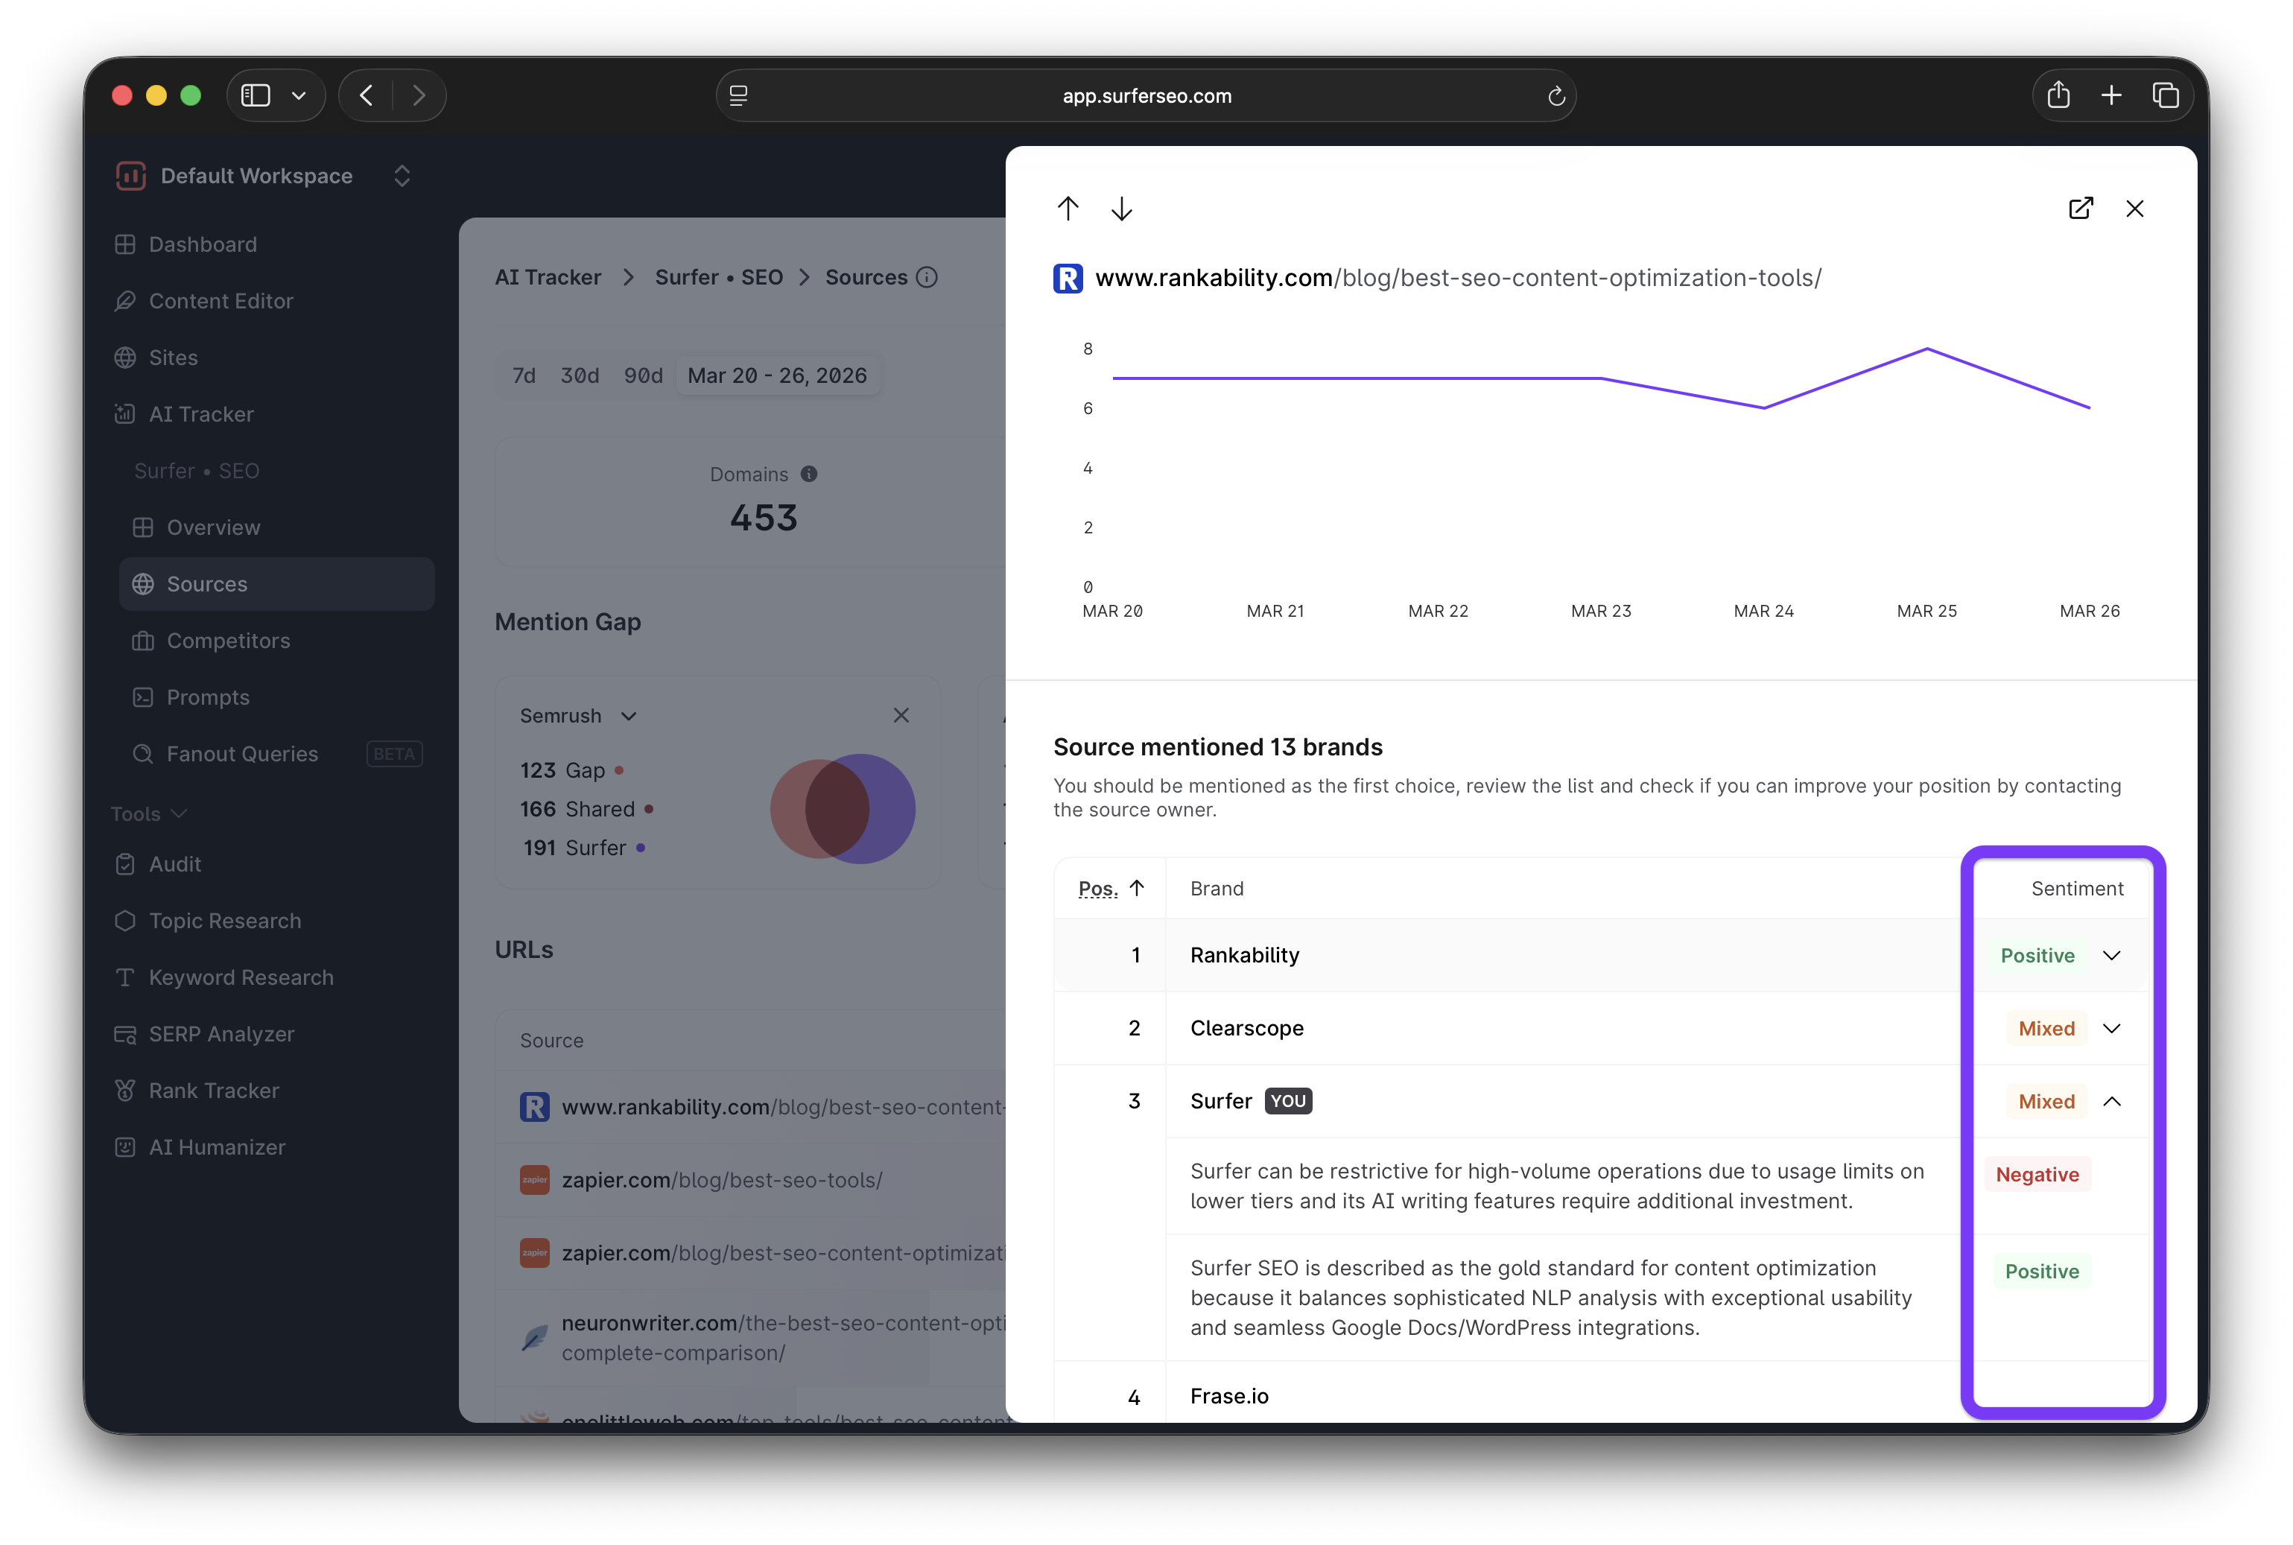
Task: Collapse Surfer Mixed sentiment details
Action: (2112, 1100)
